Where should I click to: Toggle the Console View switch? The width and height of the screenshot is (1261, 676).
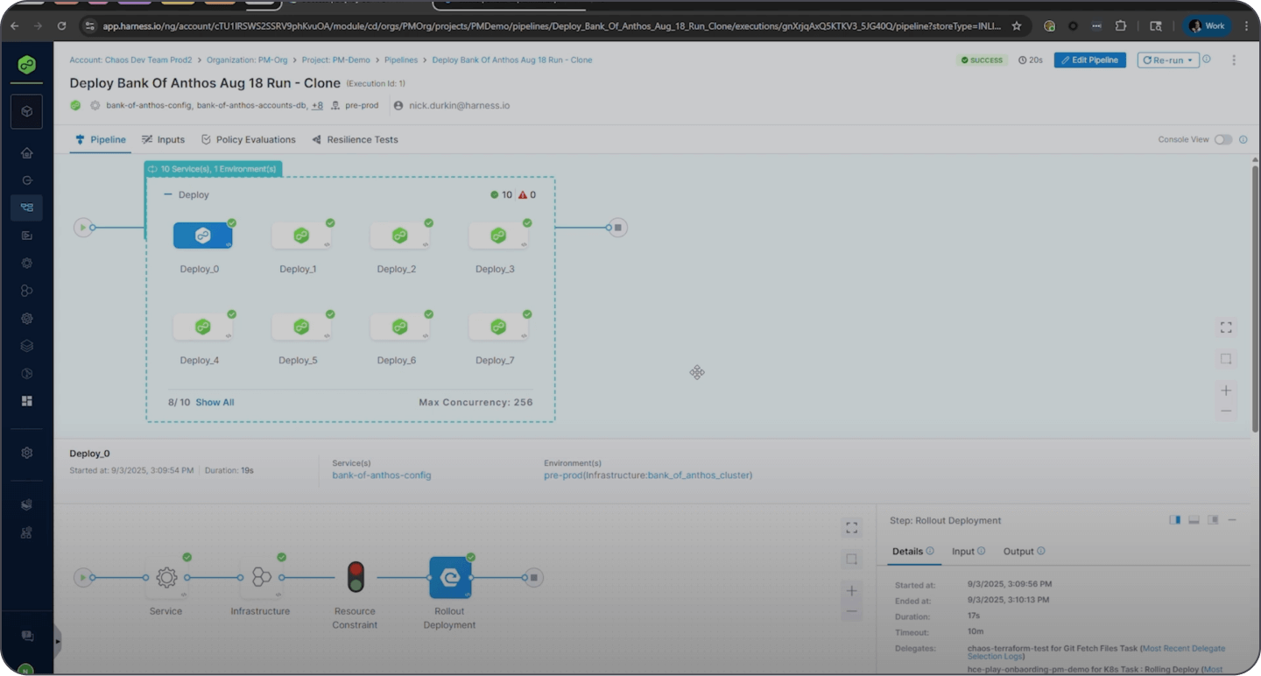[x=1223, y=139]
